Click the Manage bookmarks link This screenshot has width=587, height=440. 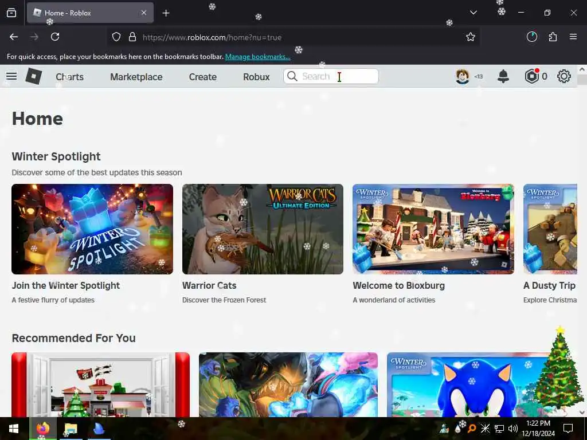[x=257, y=57]
